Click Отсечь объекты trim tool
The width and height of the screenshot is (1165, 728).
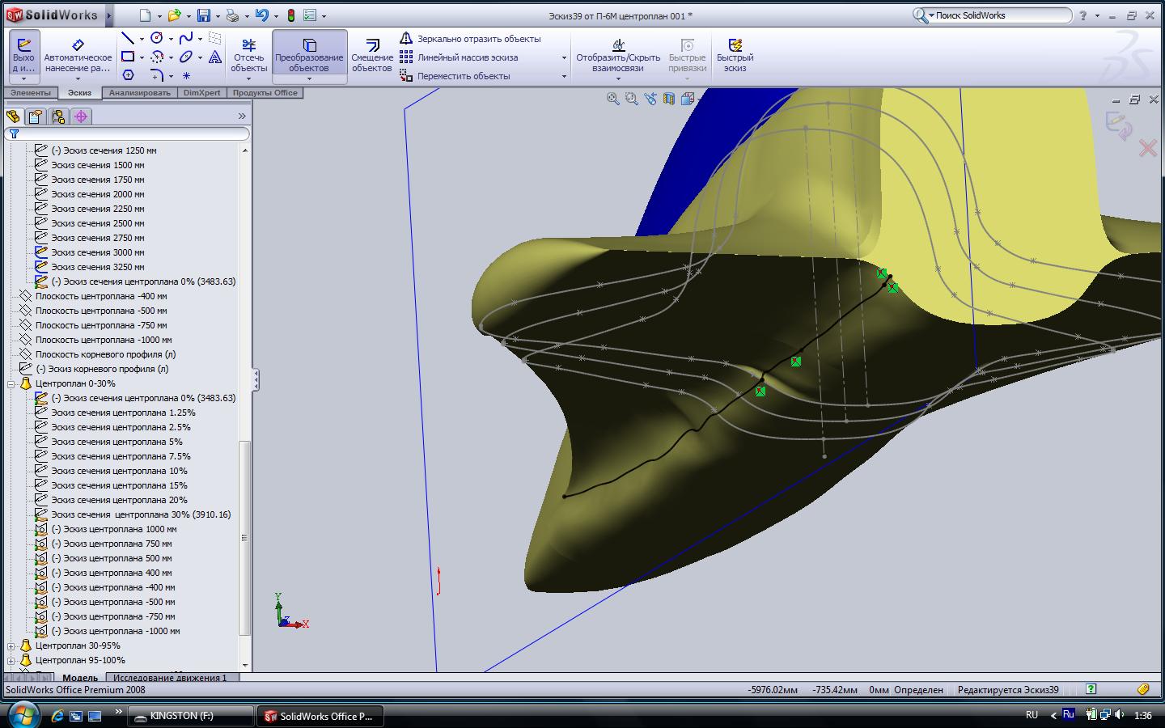click(x=248, y=56)
